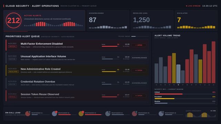The width and height of the screenshot is (221, 124).
Task: Click the Prioritised Alert Queue heading
Action: 22,37
